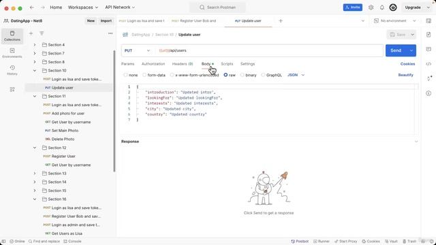Click the plus icon to create a collection
The height and width of the screenshot is (245, 436).
[31, 33]
